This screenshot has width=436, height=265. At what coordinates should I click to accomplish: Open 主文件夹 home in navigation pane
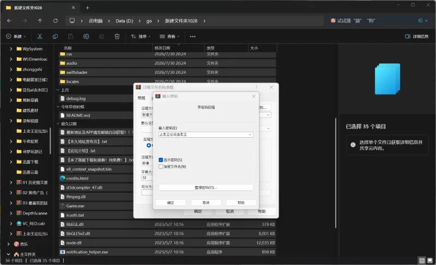(25, 254)
